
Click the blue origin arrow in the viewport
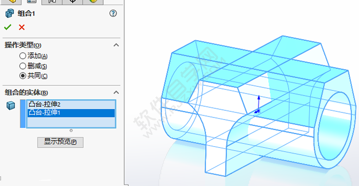258,104
